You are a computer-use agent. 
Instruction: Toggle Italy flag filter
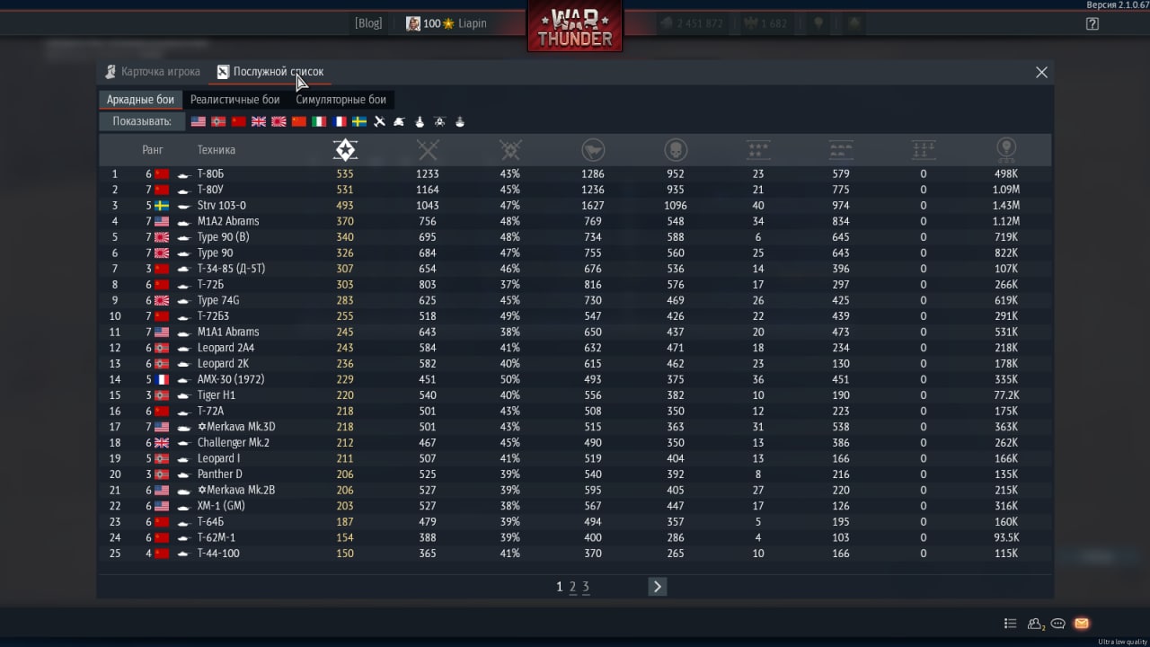tap(319, 121)
